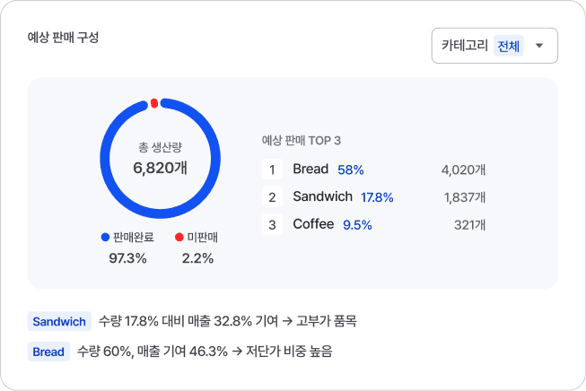The image size is (586, 391).
Task: Select the 전체 category chip
Action: 508,46
